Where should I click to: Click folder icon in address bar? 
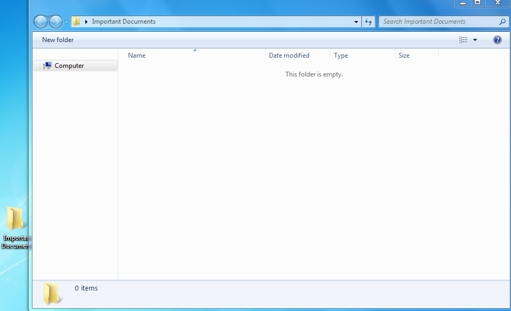click(76, 22)
